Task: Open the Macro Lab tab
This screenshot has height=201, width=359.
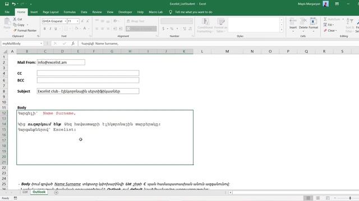Action: click(155, 12)
